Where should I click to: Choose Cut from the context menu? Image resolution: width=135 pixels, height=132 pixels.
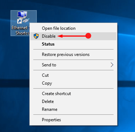pyautogui.click(x=73, y=75)
